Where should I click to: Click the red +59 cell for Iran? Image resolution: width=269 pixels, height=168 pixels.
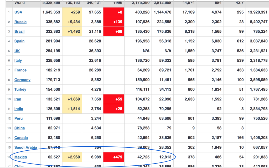click(x=114, y=99)
